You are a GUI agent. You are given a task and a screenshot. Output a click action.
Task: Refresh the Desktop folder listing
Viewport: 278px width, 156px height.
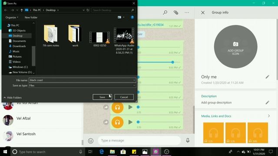point(88,10)
